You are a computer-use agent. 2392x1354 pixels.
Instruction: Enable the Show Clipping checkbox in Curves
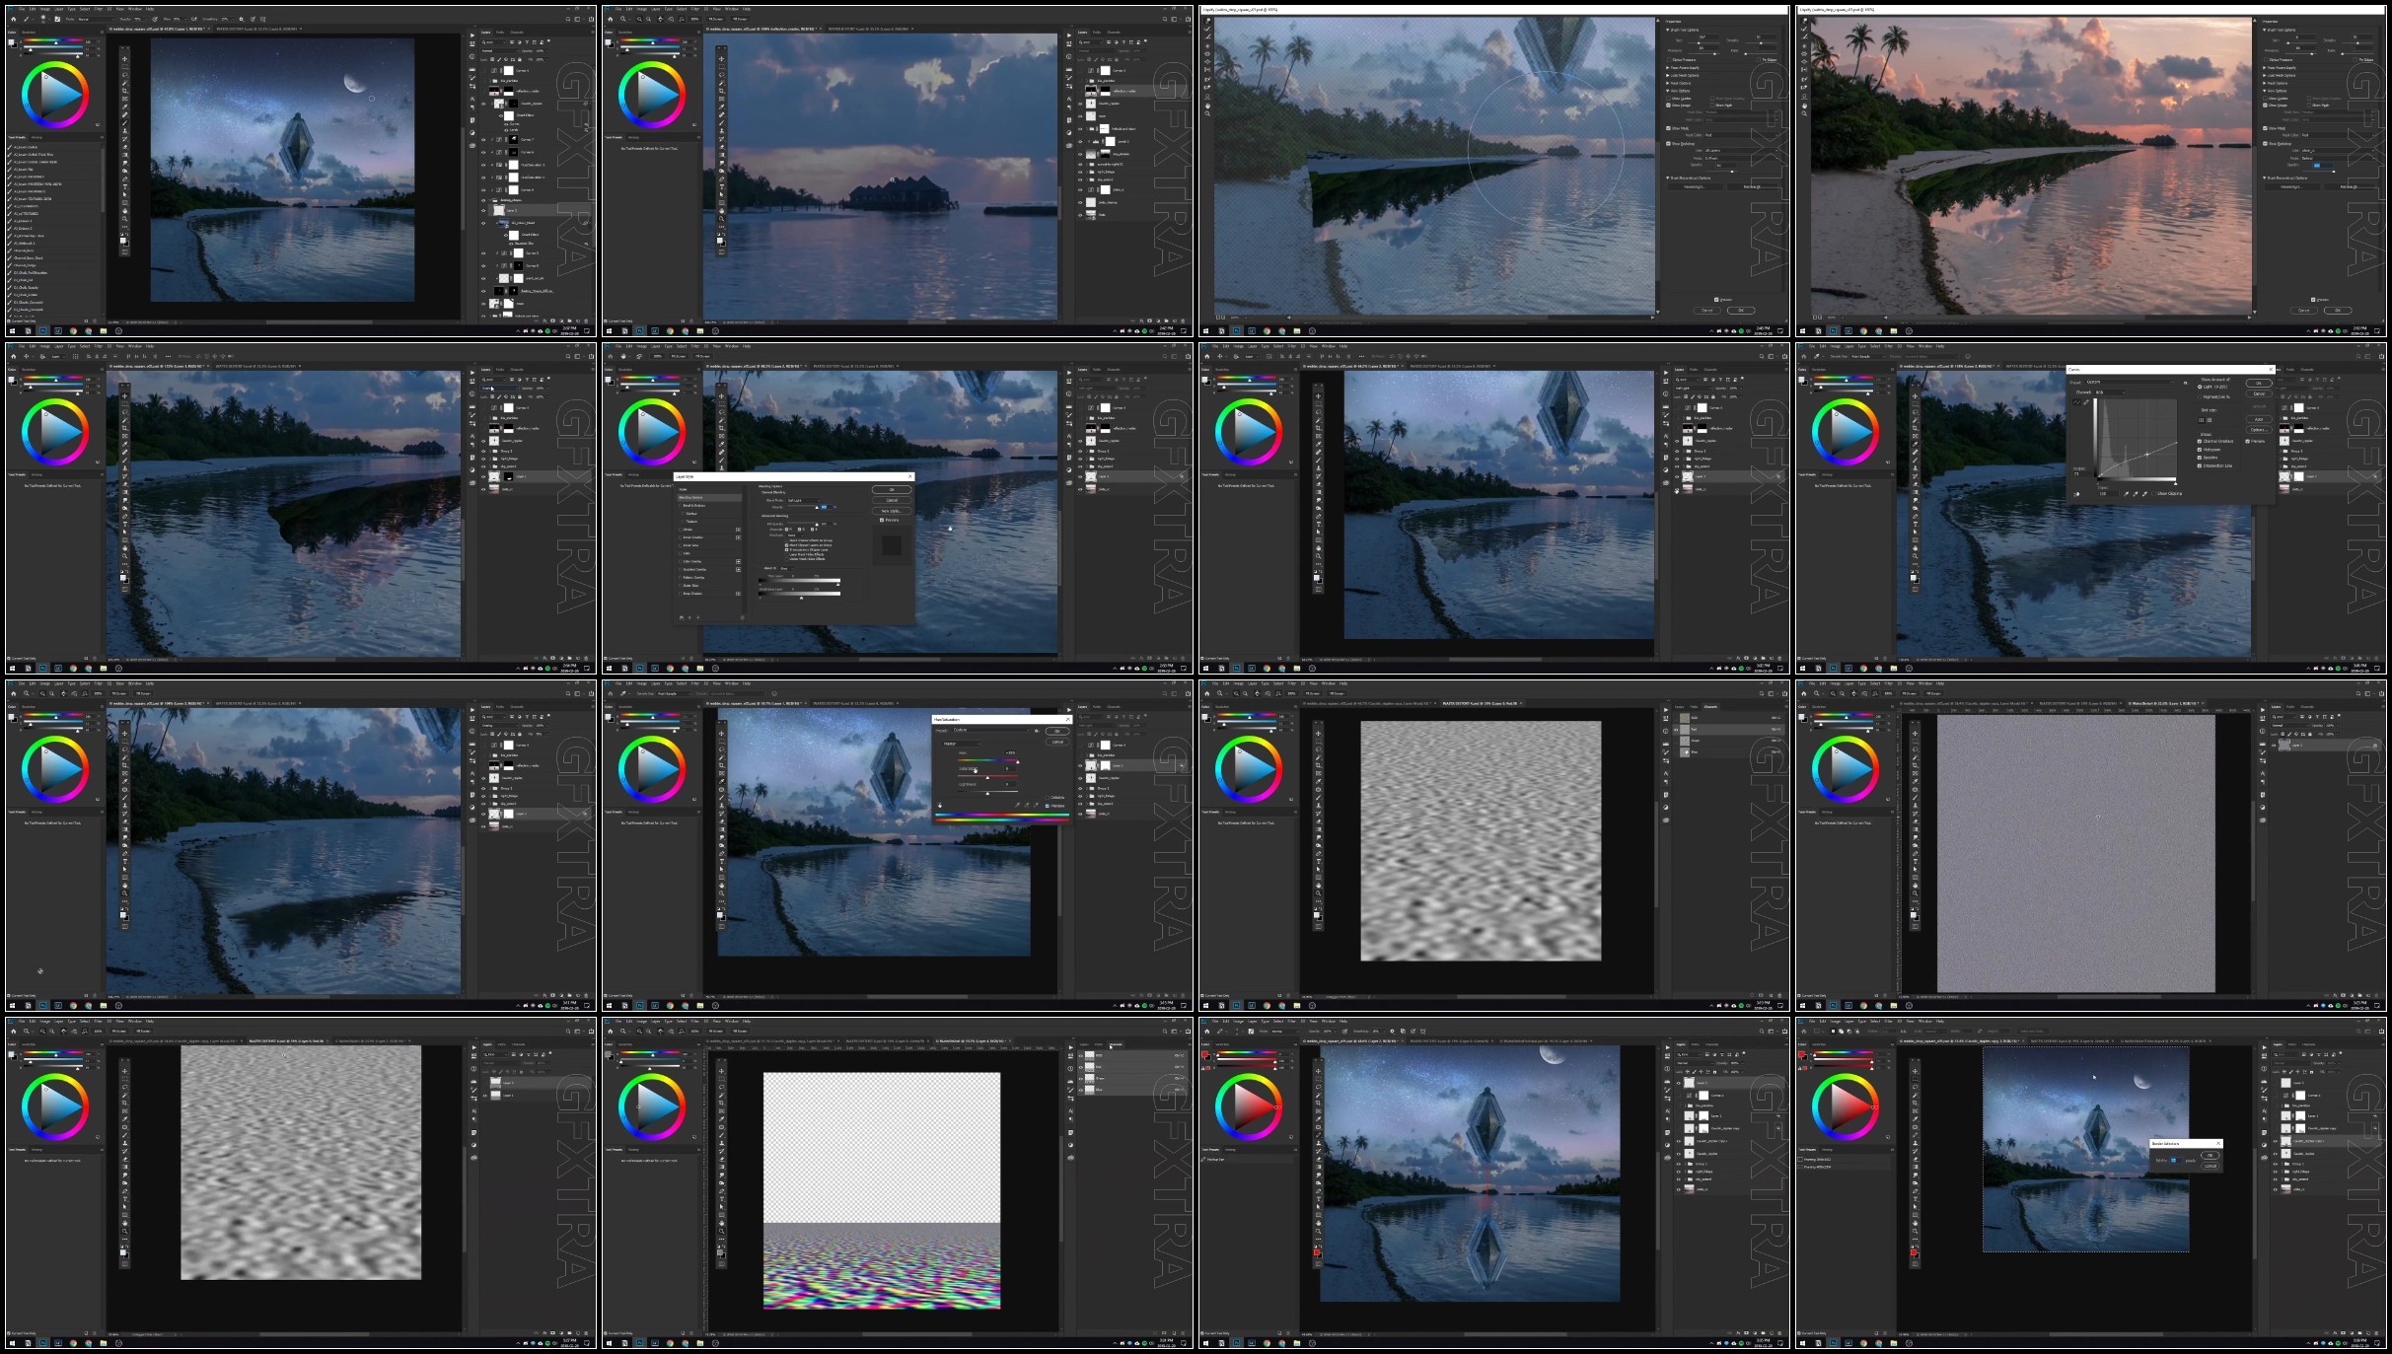[2153, 493]
